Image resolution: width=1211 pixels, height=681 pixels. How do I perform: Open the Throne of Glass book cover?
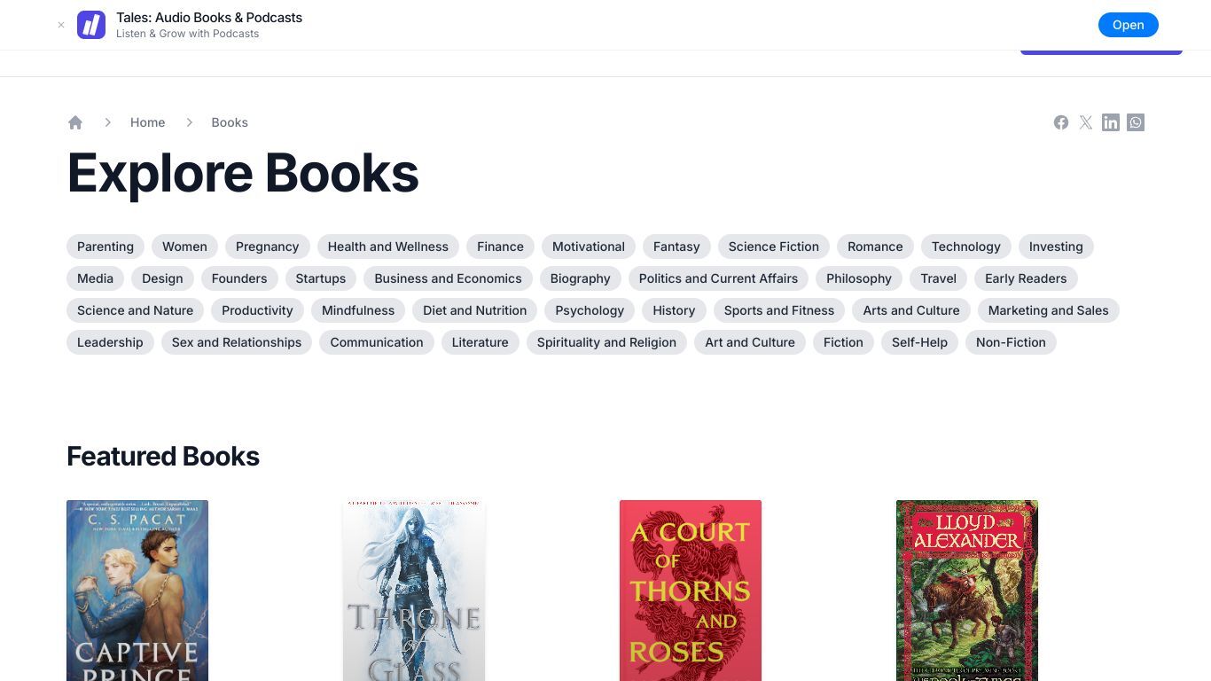[414, 591]
